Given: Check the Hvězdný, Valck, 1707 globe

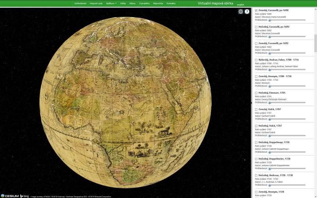Looking at the screenshot, I should (256, 126).
